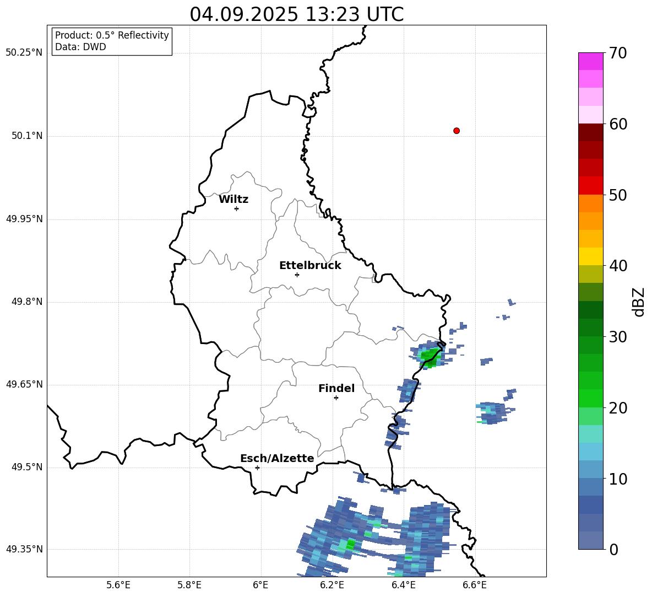Click the 20 colorbar tick label
Image resolution: width=652 pixels, height=596 pixels.
click(x=618, y=408)
